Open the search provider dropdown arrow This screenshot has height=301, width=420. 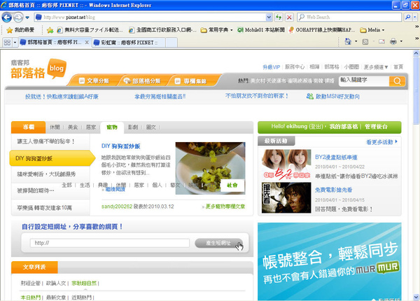tap(414, 17)
